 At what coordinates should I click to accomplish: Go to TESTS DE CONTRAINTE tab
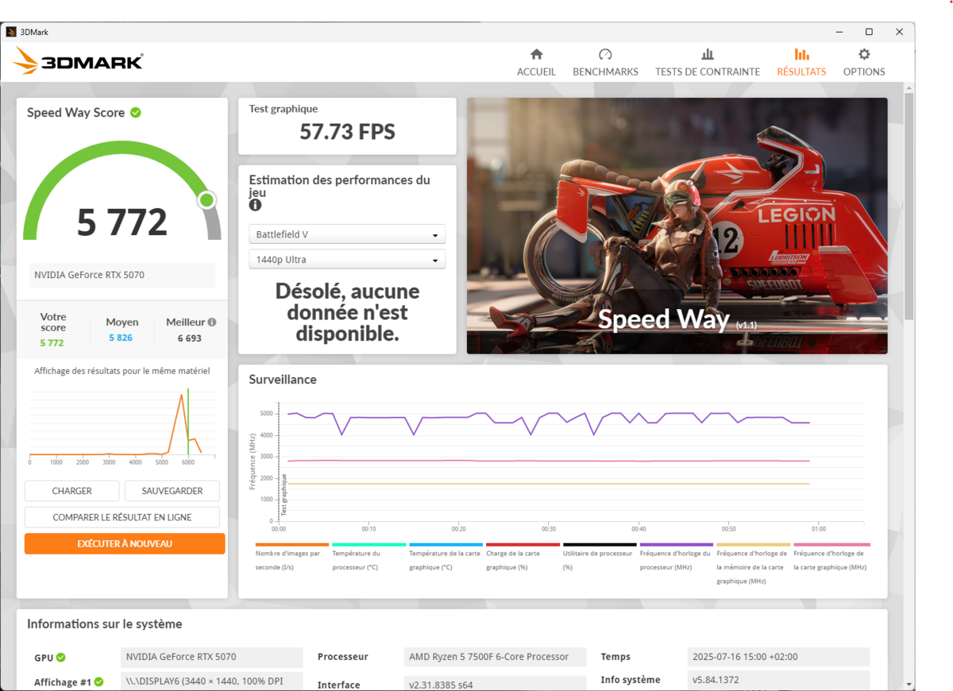point(708,62)
